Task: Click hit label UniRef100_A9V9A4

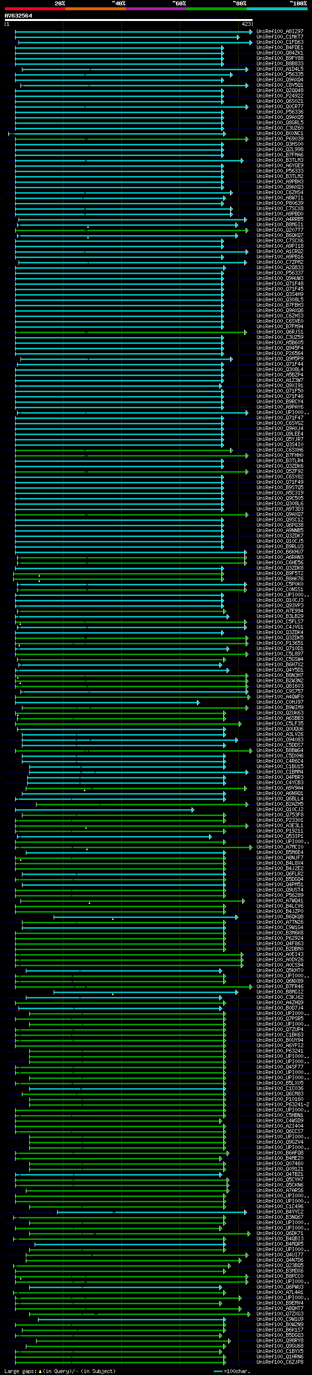Action: (280, 789)
